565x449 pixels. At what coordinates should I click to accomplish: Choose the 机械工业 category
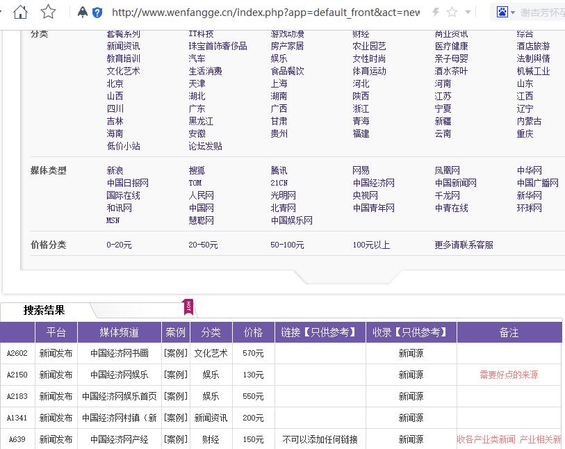533,71
